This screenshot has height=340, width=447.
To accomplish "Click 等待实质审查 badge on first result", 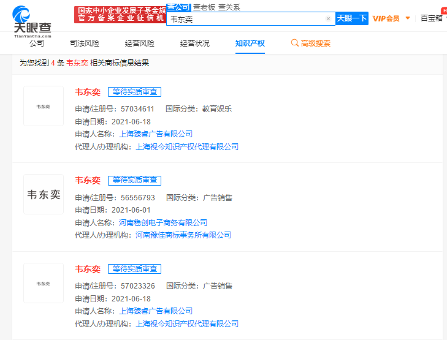I will click(134, 92).
